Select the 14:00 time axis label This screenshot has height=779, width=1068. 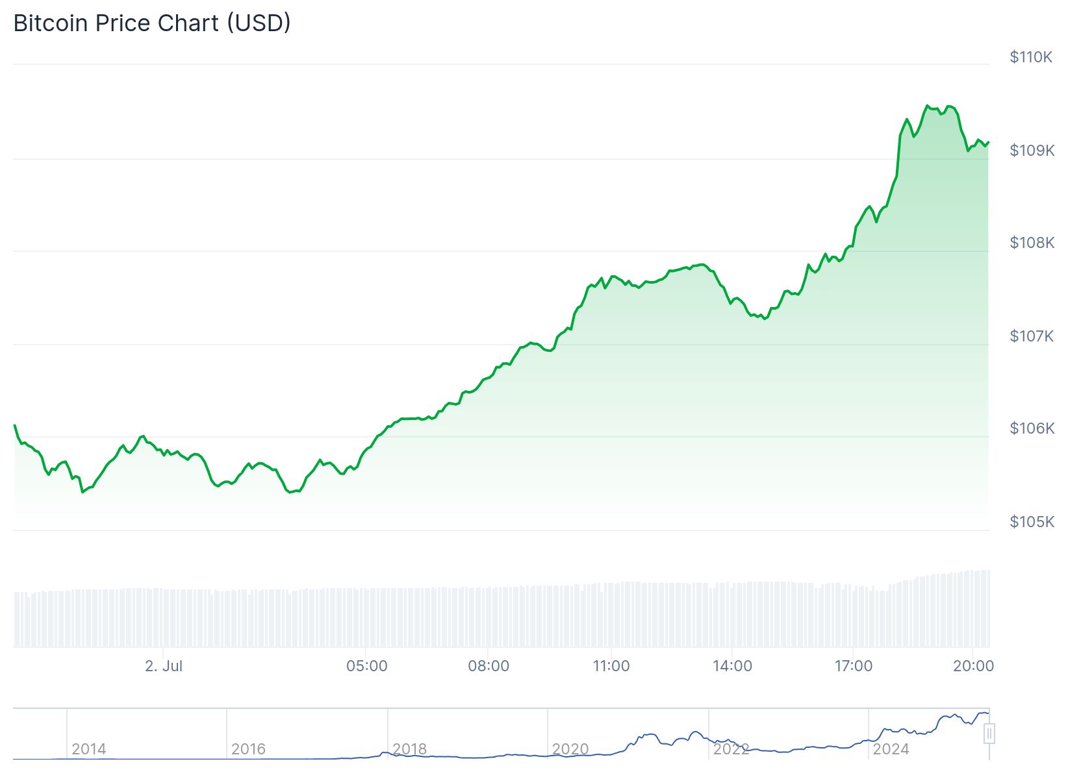coord(732,666)
